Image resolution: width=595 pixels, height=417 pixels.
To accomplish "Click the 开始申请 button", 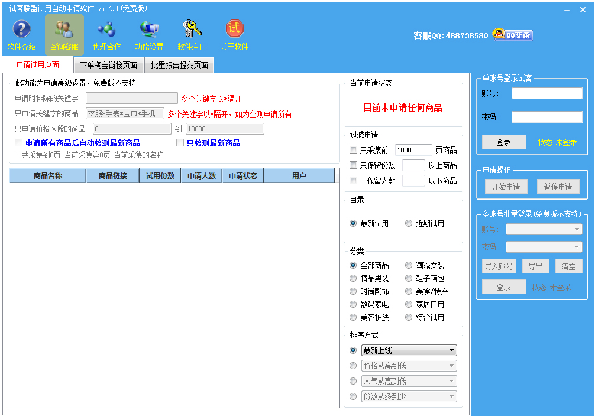I will point(506,187).
